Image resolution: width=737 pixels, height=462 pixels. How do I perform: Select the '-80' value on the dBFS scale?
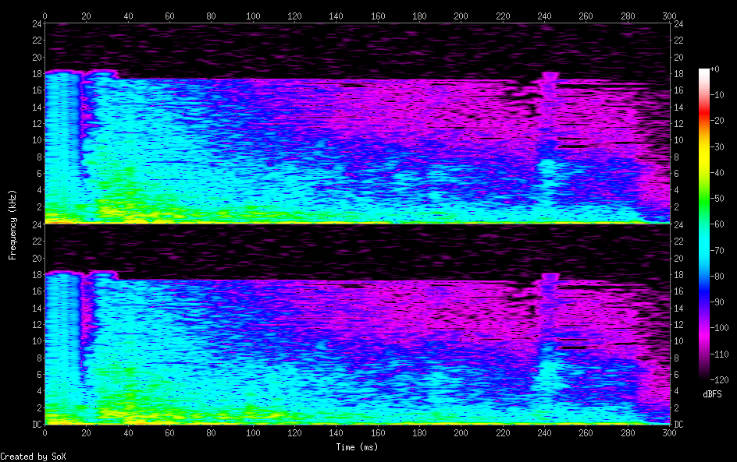717,277
